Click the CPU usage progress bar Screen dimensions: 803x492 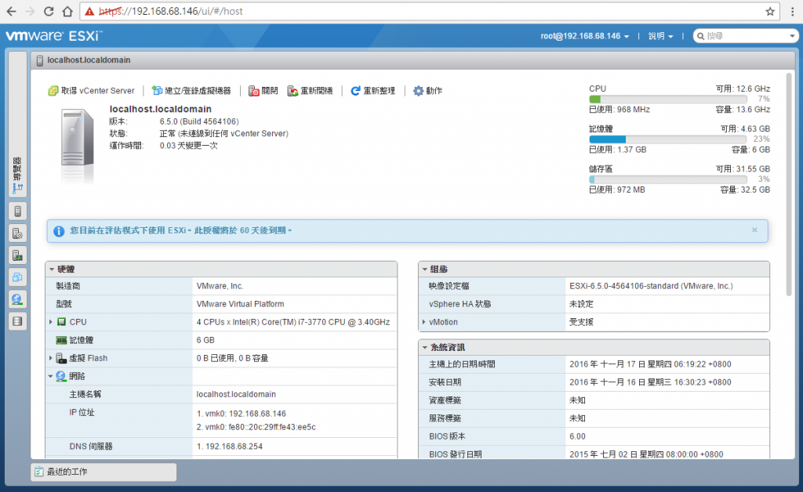[668, 99]
